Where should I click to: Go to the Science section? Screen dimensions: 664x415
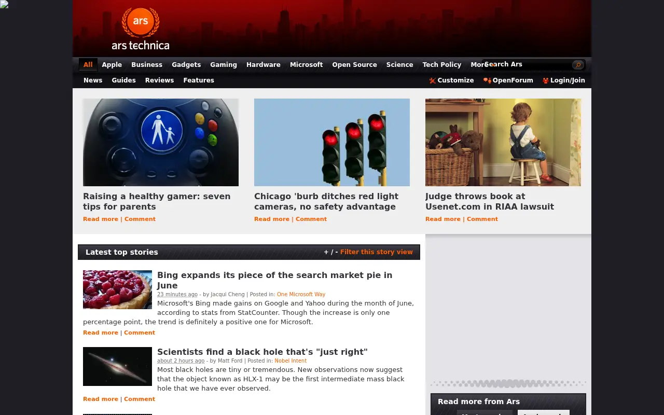pyautogui.click(x=400, y=65)
